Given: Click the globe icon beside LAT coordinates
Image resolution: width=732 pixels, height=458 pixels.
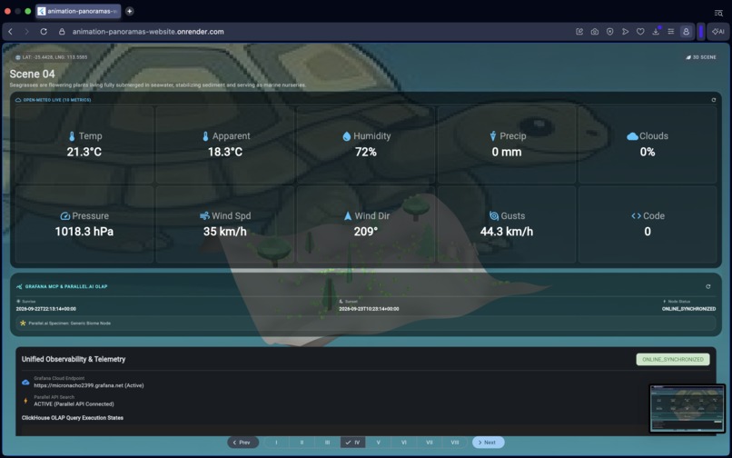Looking at the screenshot, I should [x=18, y=57].
